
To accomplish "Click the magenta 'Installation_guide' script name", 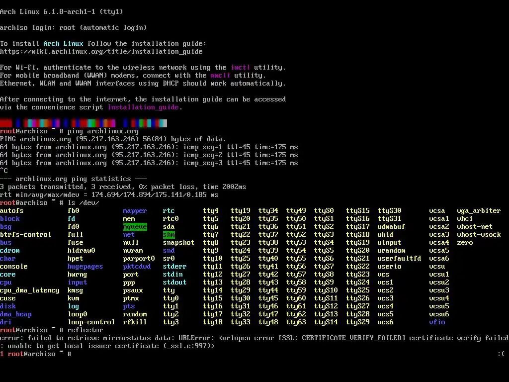I will pos(143,107).
